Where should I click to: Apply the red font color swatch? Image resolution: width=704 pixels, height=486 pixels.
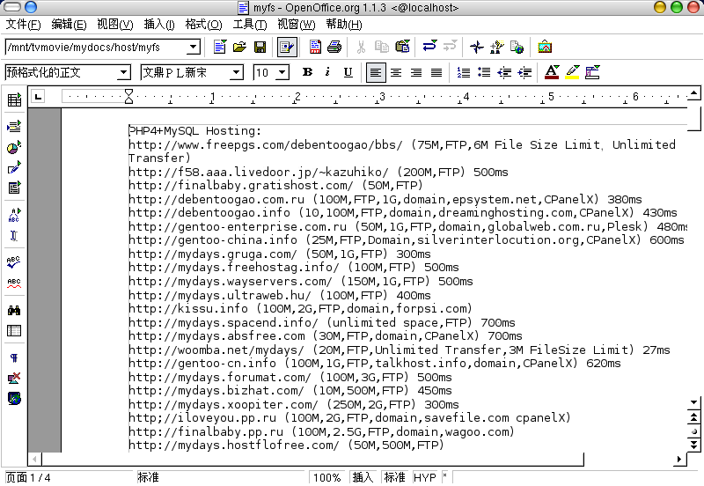[552, 72]
